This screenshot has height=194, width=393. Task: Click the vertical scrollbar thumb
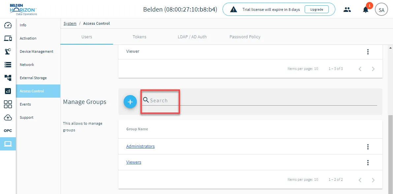[x=390, y=154]
